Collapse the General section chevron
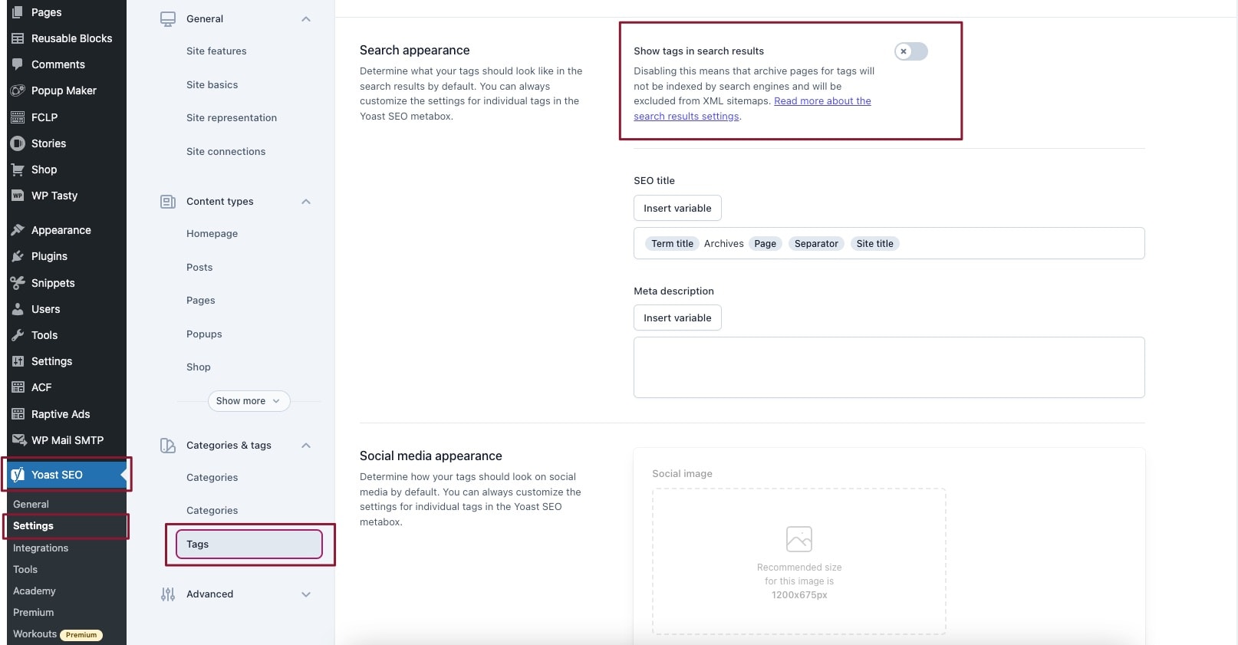1238x645 pixels. click(306, 19)
